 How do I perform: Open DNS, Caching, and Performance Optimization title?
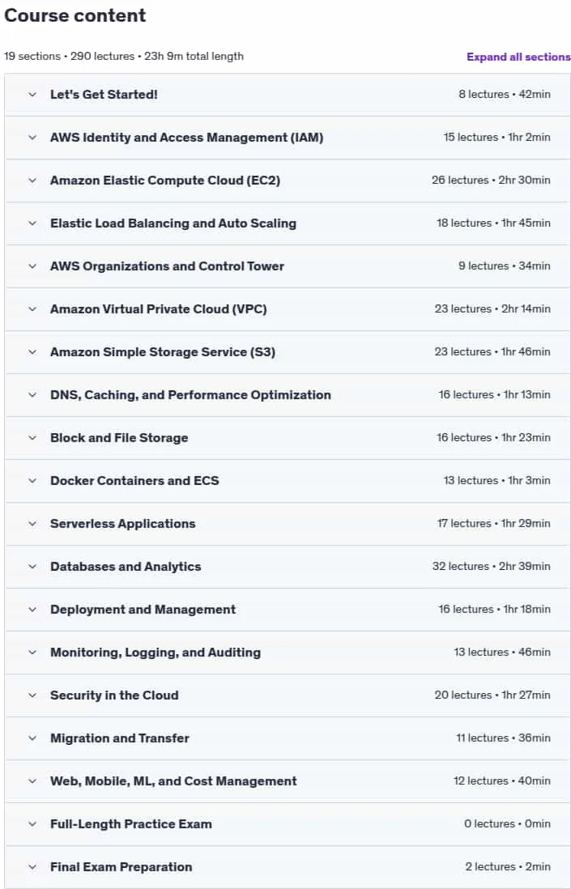click(190, 394)
